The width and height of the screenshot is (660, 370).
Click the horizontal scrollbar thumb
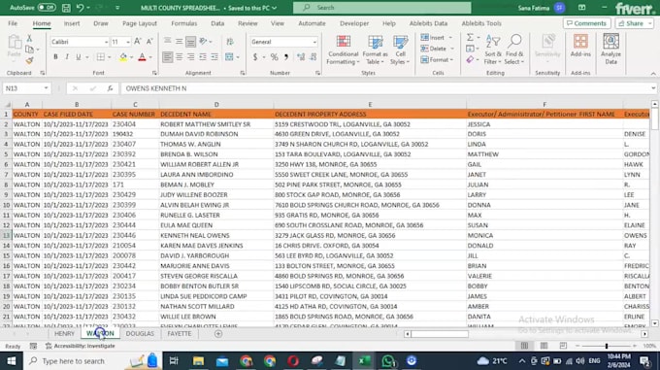pos(440,334)
